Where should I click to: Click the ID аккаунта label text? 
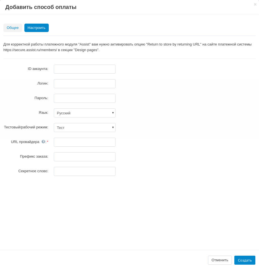coord(38,69)
